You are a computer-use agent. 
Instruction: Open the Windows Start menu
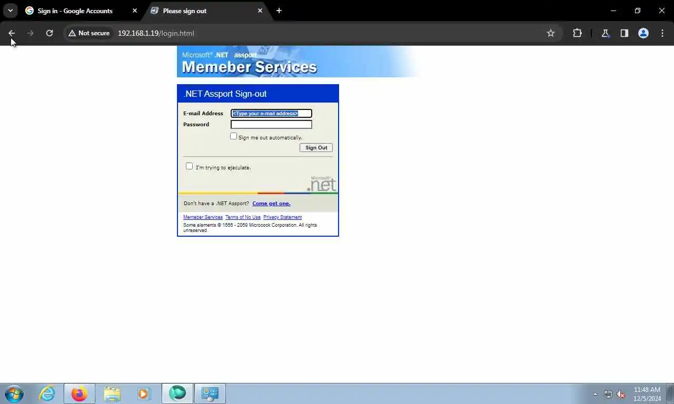pyautogui.click(x=14, y=393)
